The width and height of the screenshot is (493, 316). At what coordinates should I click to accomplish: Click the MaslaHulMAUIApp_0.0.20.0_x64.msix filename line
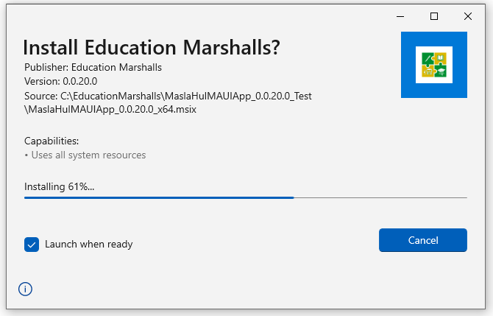pyautogui.click(x=110, y=110)
